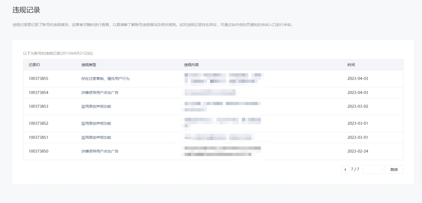422x203 pixels.
Task: Open 涉嫌诱导用户点击广告 for record 100373854
Action: click(100, 93)
